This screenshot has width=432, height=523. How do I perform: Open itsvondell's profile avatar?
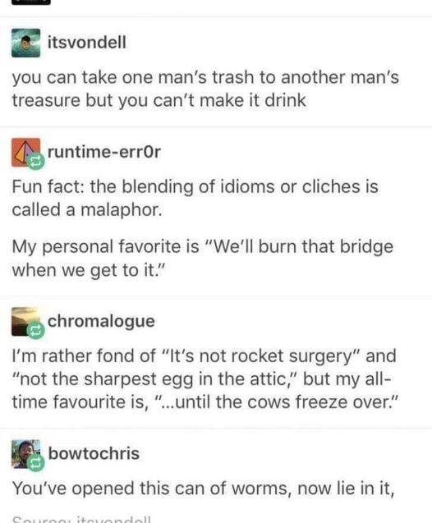tap(26, 43)
